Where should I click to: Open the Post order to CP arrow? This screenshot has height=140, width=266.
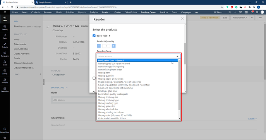(x=252, y=18)
